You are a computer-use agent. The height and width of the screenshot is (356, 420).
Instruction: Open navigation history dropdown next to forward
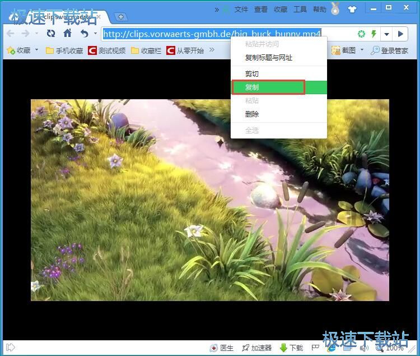37,34
